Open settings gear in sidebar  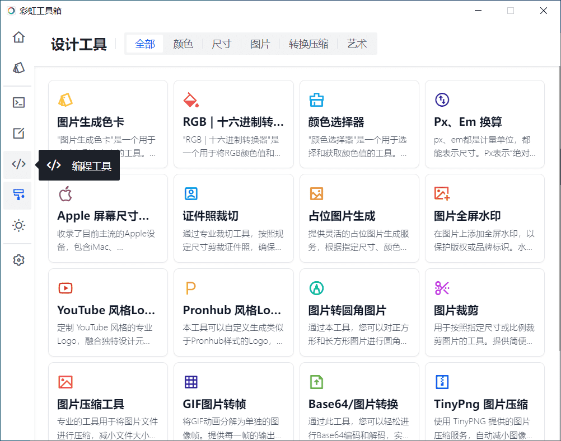(18, 260)
